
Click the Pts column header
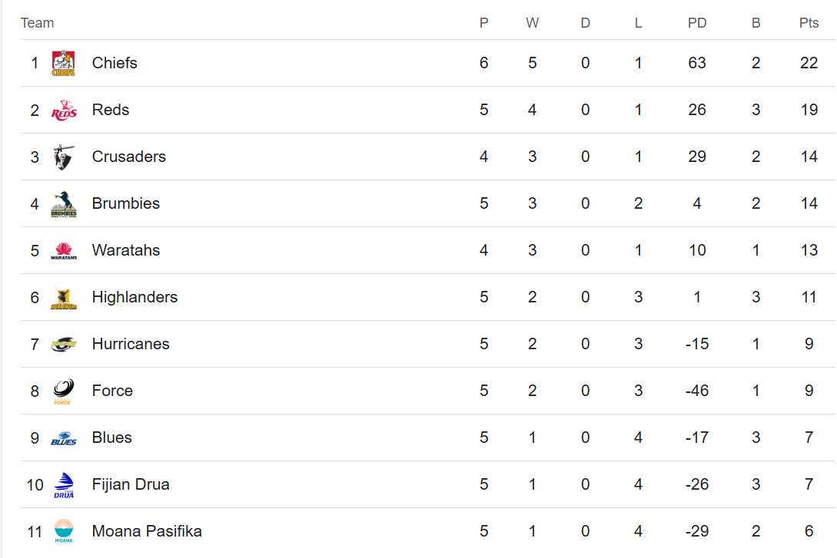tap(809, 23)
